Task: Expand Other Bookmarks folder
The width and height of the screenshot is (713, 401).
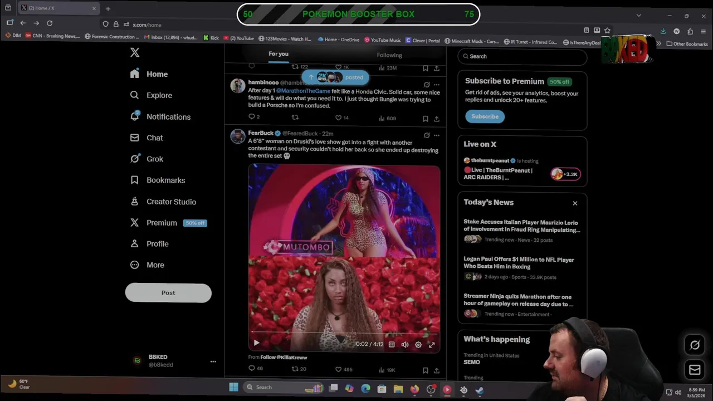Action: click(x=687, y=44)
